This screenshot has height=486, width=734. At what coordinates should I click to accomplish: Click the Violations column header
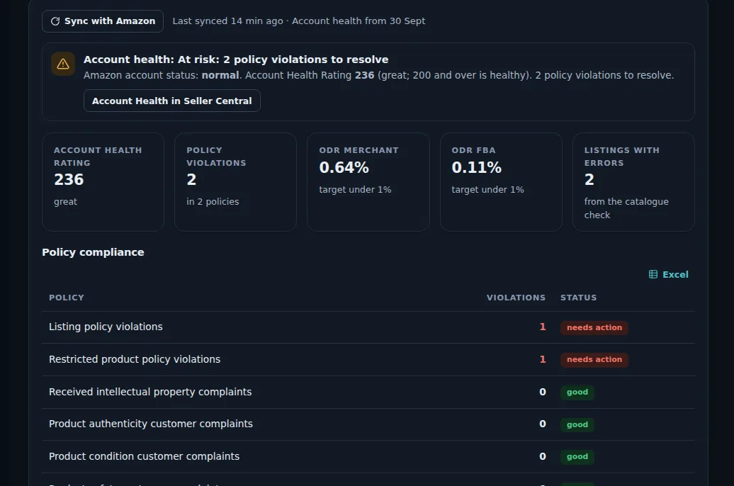pyautogui.click(x=516, y=298)
